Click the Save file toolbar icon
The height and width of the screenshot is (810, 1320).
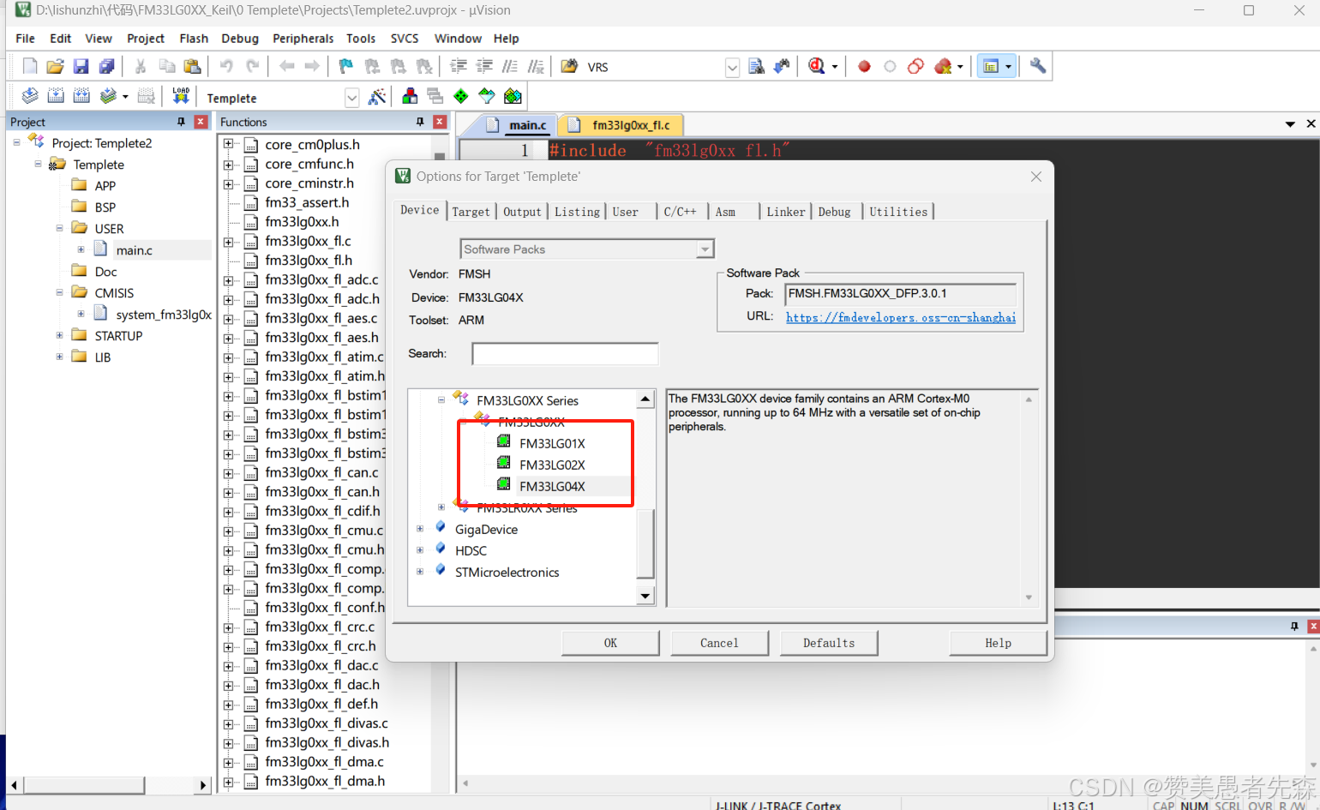click(81, 66)
